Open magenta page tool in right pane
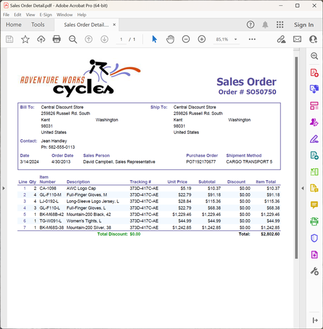Image resolution: width=323 pixels, height=329 pixels. (314, 255)
